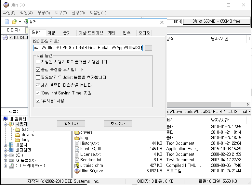Image resolution: width=252 pixels, height=185 pixels.
Task: Click the ultraiso.chm help file icon
Action: tap(77, 166)
